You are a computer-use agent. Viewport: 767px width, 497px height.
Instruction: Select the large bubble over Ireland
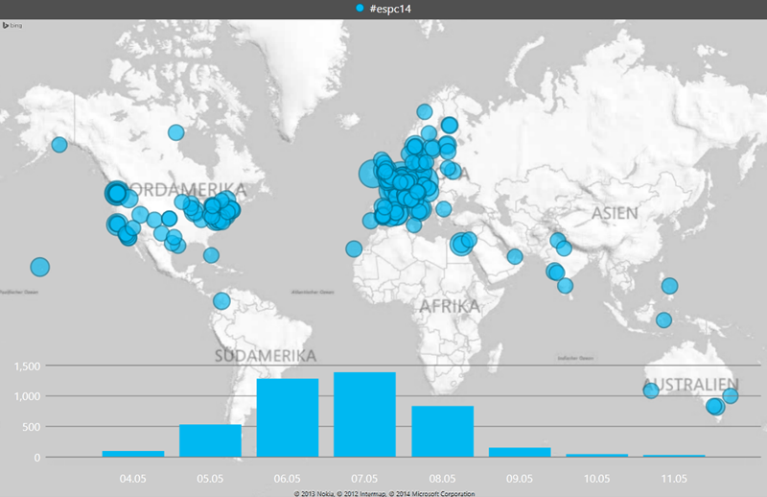pos(371,174)
